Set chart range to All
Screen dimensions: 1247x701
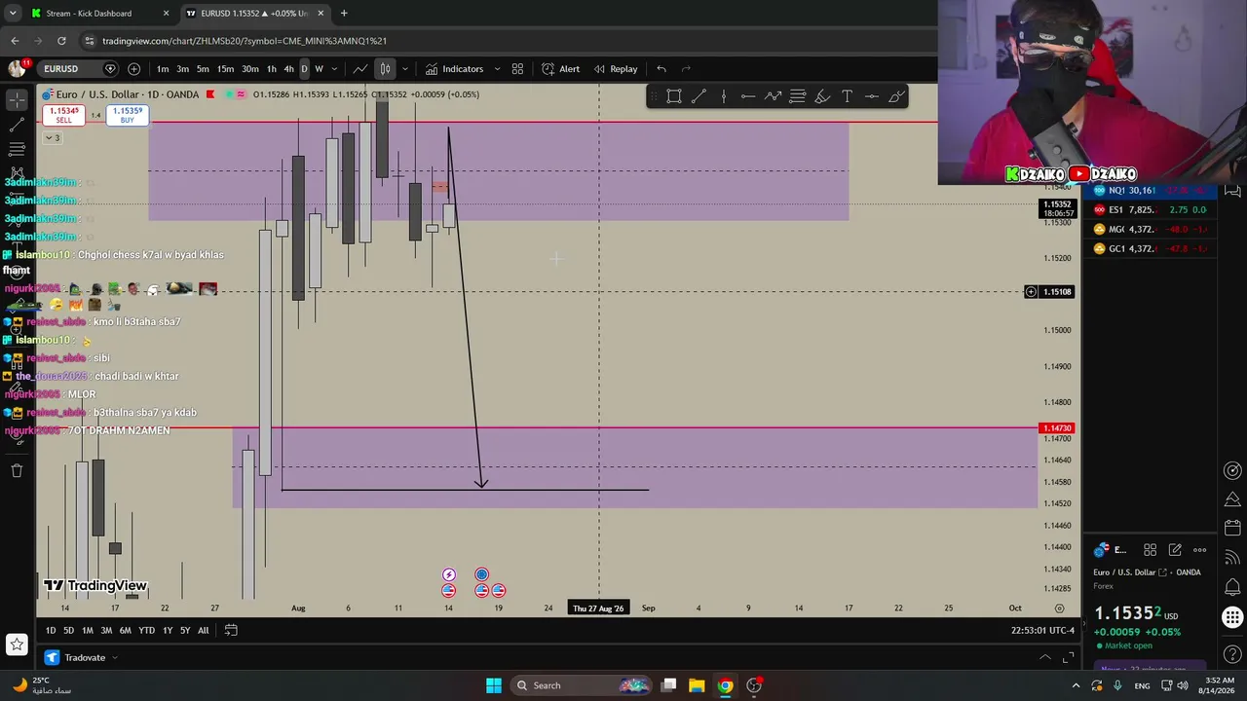point(203,631)
